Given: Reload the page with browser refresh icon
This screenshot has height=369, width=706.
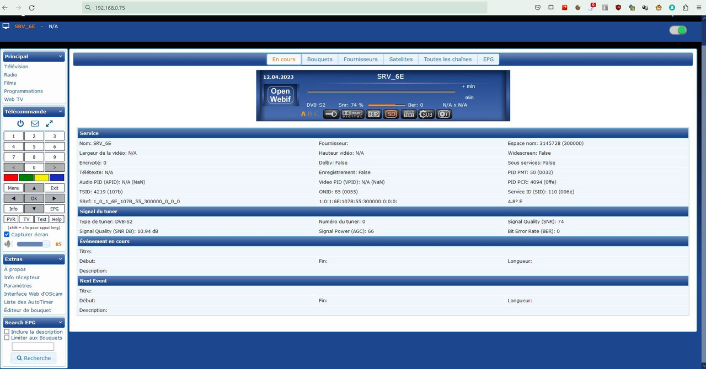Looking at the screenshot, I should tap(31, 8).
